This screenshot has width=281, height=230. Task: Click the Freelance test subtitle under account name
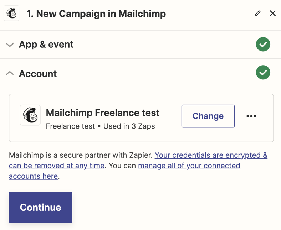(x=70, y=126)
